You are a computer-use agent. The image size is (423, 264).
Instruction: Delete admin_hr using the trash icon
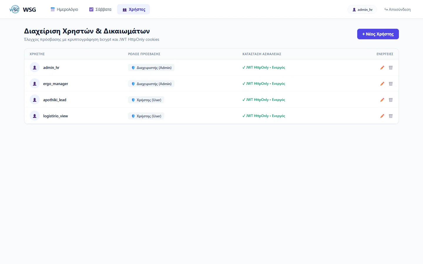(391, 67)
